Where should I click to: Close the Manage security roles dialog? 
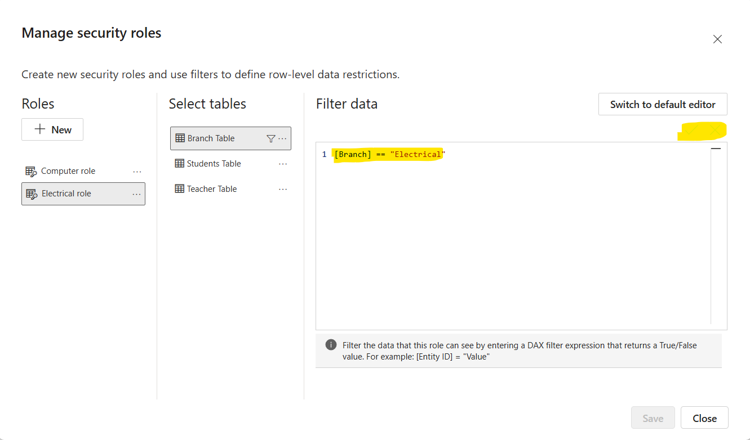point(717,39)
